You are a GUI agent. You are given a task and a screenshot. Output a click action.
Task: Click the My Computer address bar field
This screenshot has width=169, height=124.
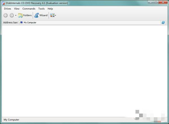(x=90, y=23)
